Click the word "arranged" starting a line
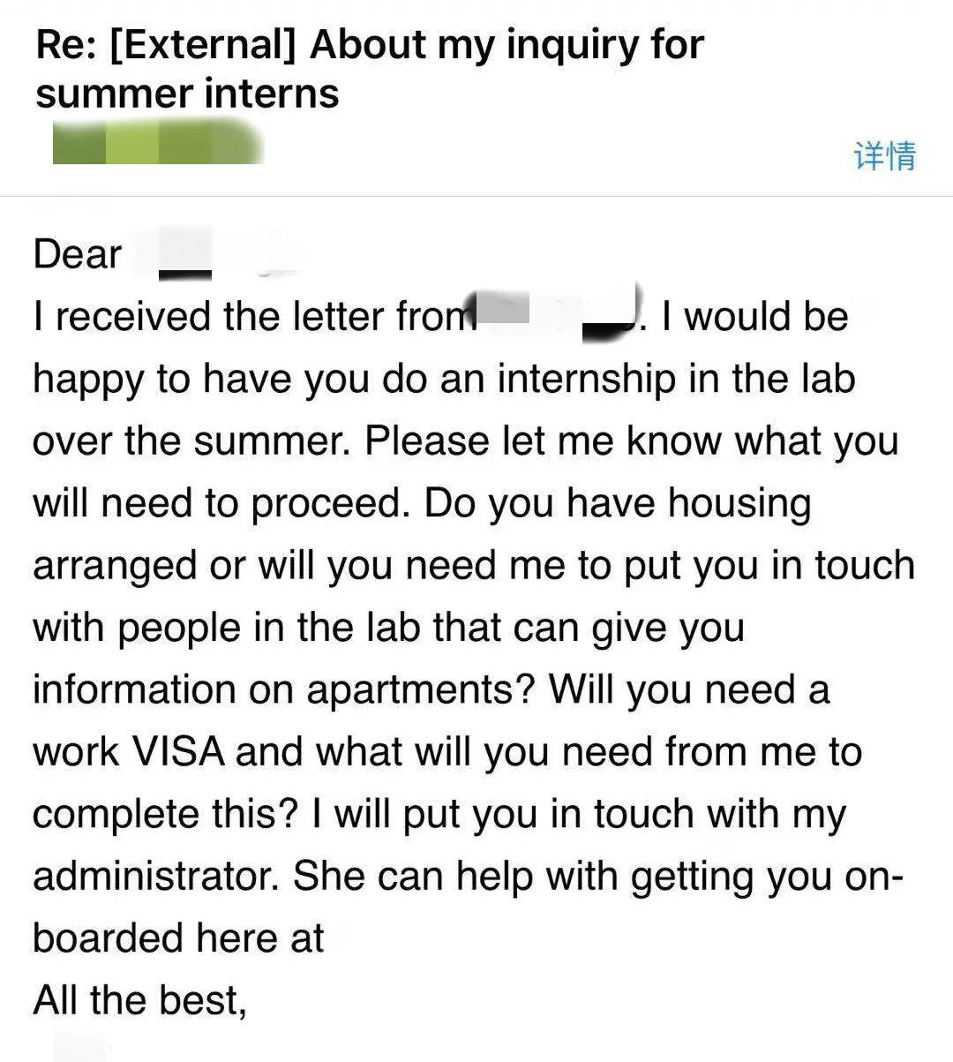This screenshot has height=1062, width=953. click(115, 568)
